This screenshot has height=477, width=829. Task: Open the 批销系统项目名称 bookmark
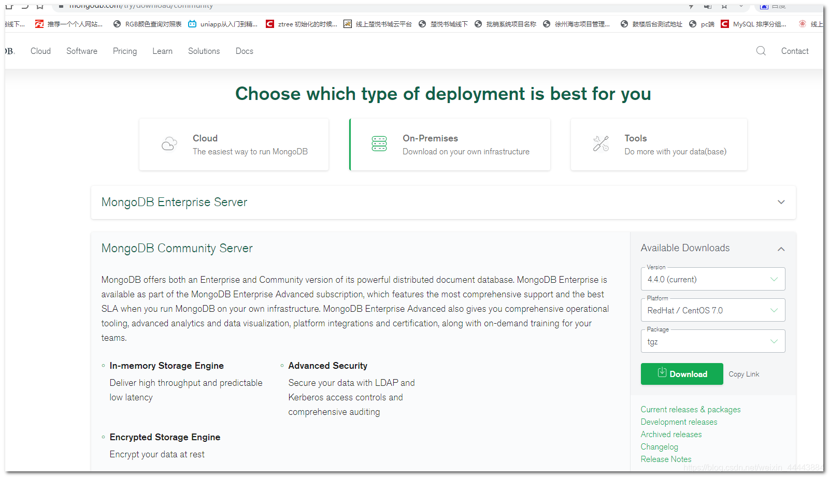pos(505,24)
